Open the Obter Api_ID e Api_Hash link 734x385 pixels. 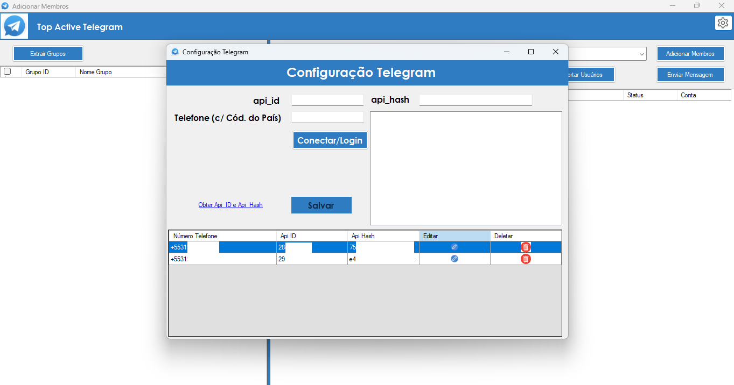coord(230,205)
